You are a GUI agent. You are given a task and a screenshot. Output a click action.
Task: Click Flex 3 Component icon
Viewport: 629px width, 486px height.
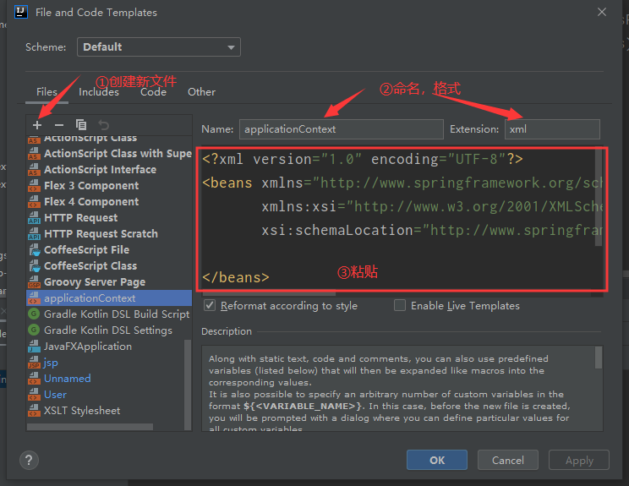point(34,186)
